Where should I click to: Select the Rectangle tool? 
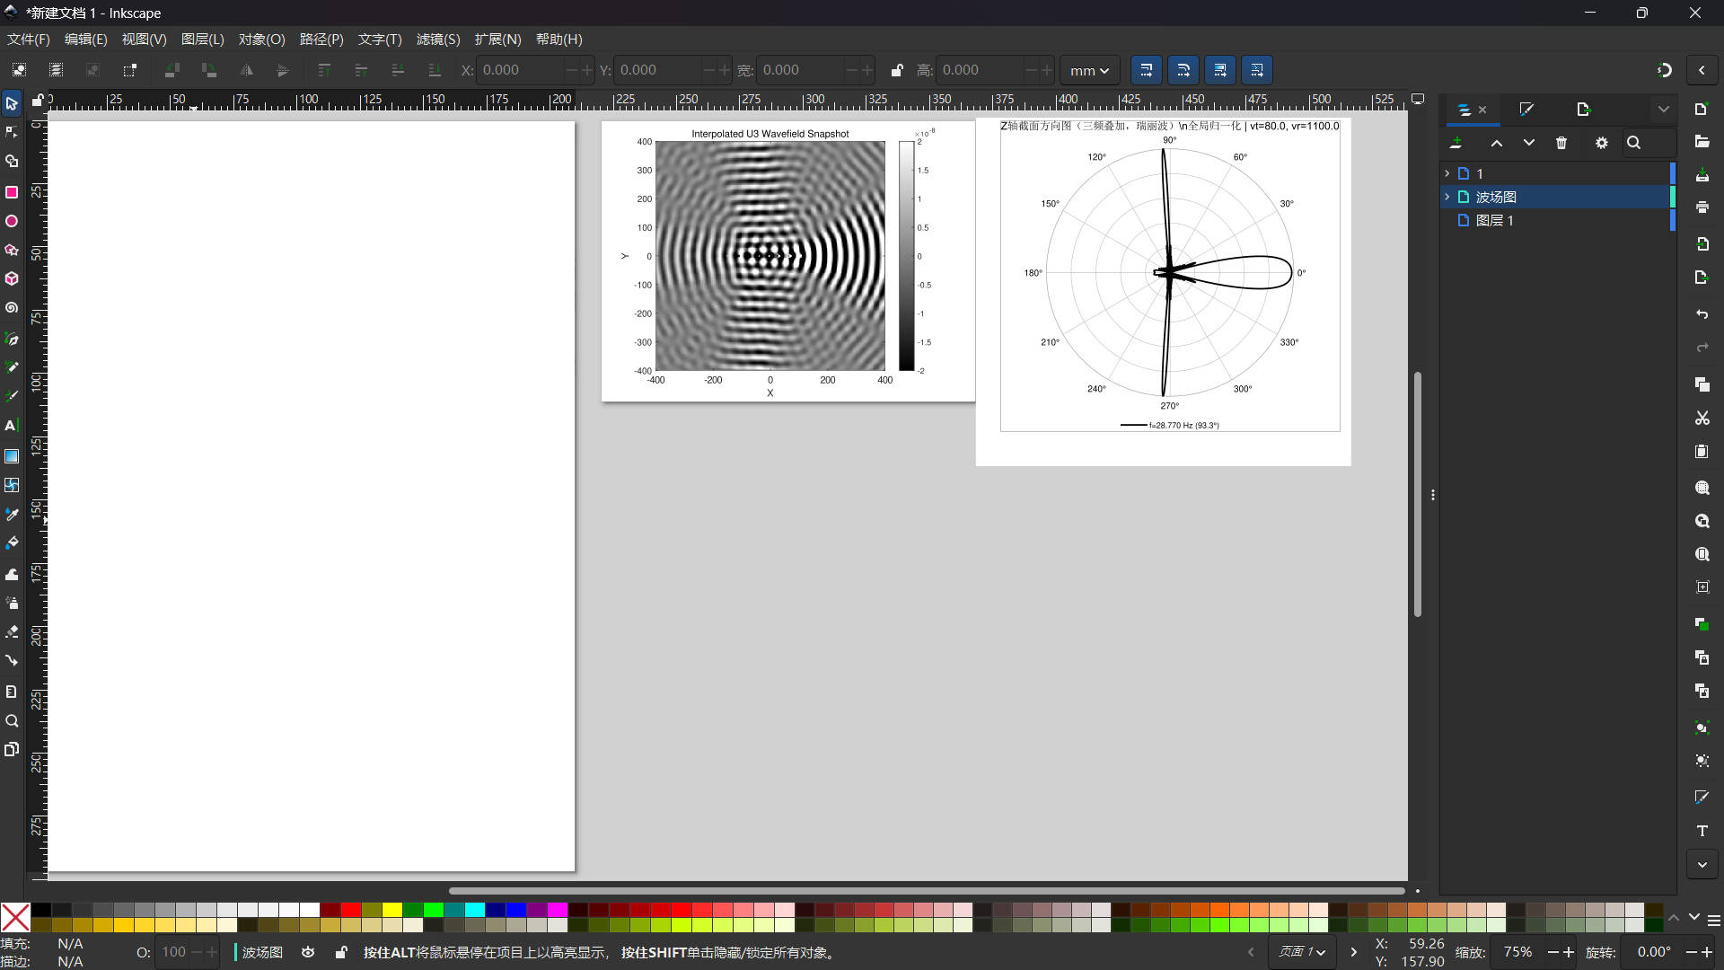12,192
